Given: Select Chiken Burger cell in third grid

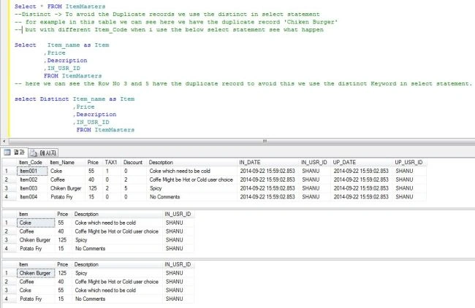Looking at the screenshot, I should pyautogui.click(x=36, y=273).
